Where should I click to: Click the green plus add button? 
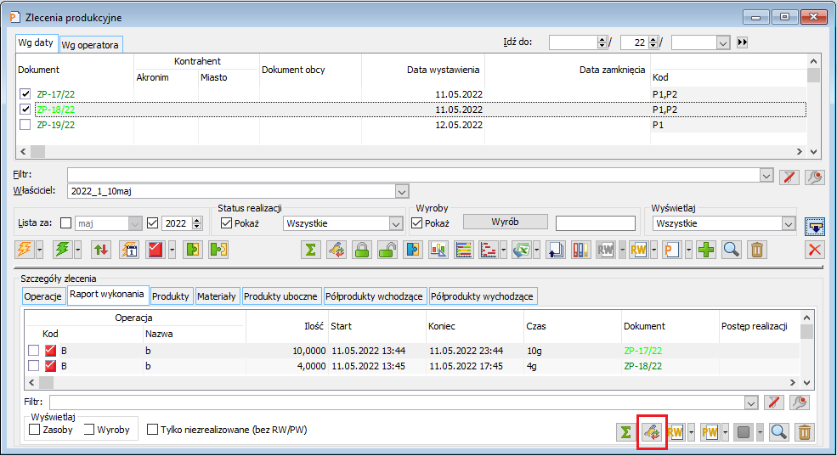[x=706, y=250]
